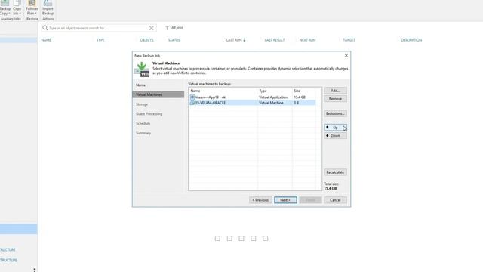
Task: Sort jobs by NAME column
Action: tap(46, 40)
